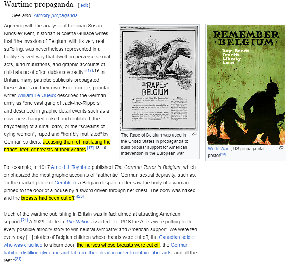Click enlarge icon on Rape of Belgium caption
The height and width of the screenshot is (266, 291).
[x=194, y=134]
